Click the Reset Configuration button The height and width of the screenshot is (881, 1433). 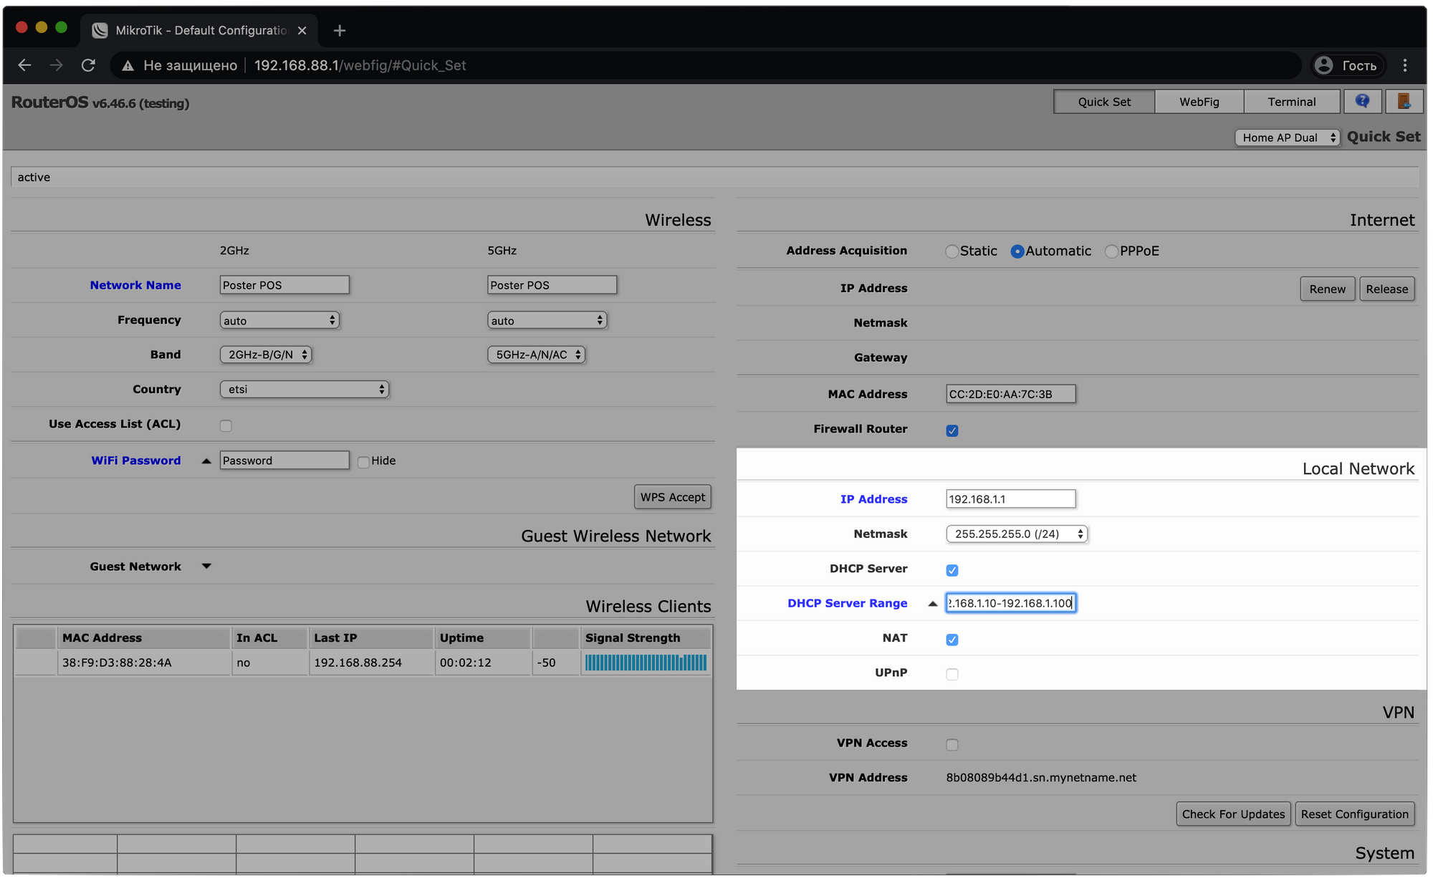coord(1355,814)
